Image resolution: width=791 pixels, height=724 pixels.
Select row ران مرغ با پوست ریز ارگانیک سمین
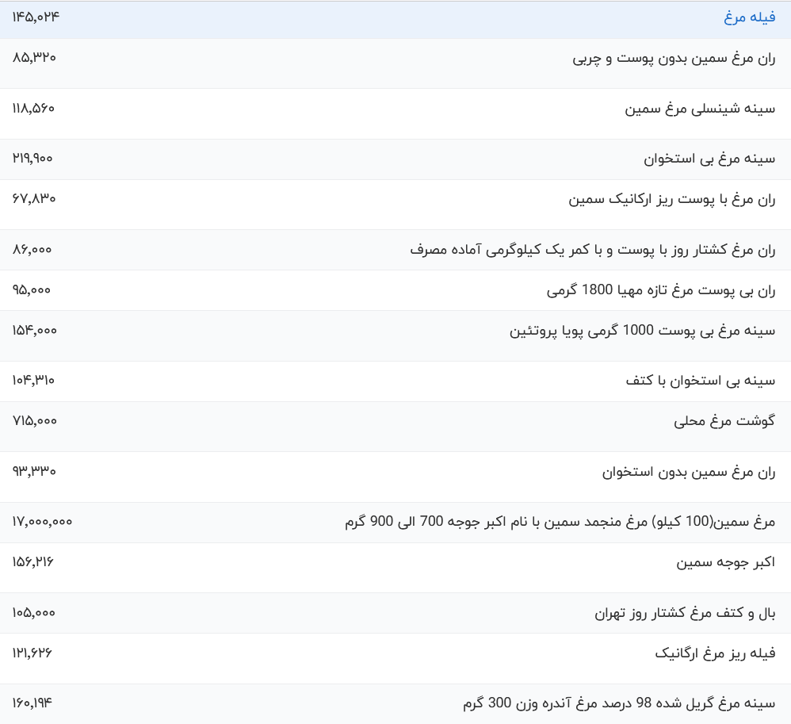[x=395, y=205]
